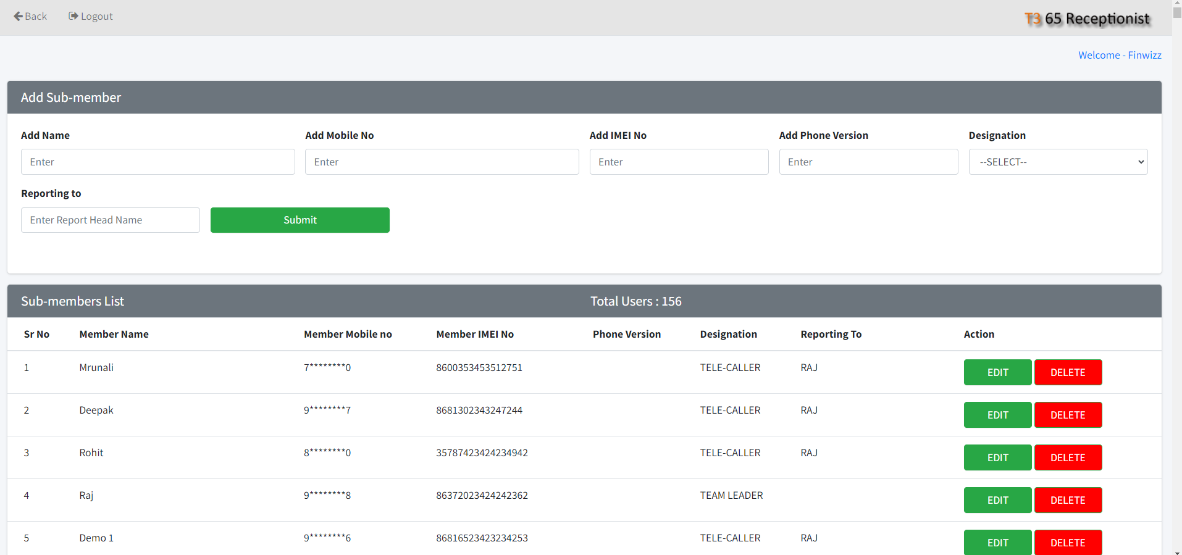Click masked mobile 9********8
Image resolution: width=1182 pixels, height=555 pixels.
[x=327, y=495]
